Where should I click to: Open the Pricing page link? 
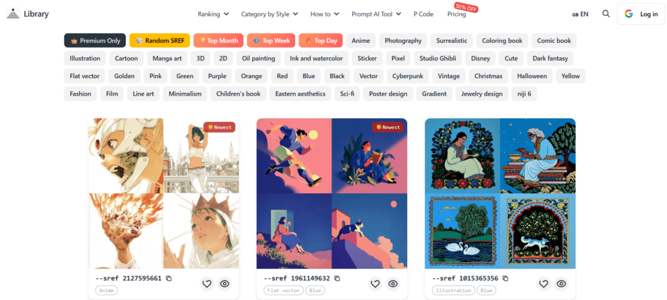pyautogui.click(x=457, y=14)
